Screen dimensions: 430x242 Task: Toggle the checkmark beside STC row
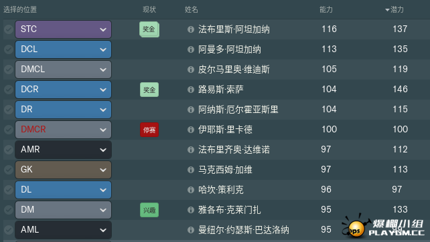(9, 29)
